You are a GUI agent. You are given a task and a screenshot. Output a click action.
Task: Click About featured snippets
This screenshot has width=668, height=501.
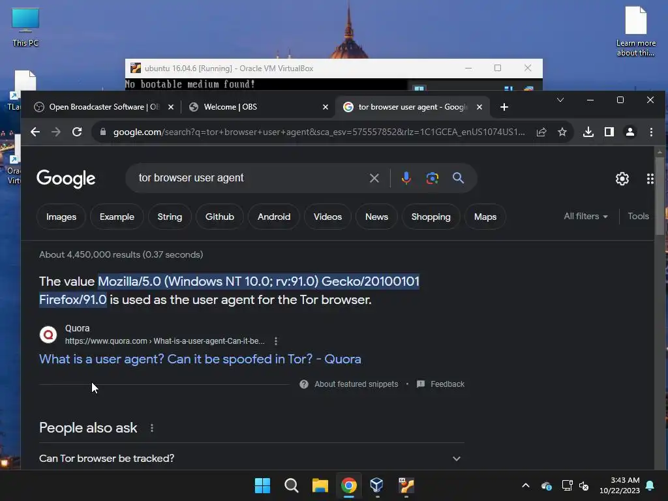(x=356, y=384)
